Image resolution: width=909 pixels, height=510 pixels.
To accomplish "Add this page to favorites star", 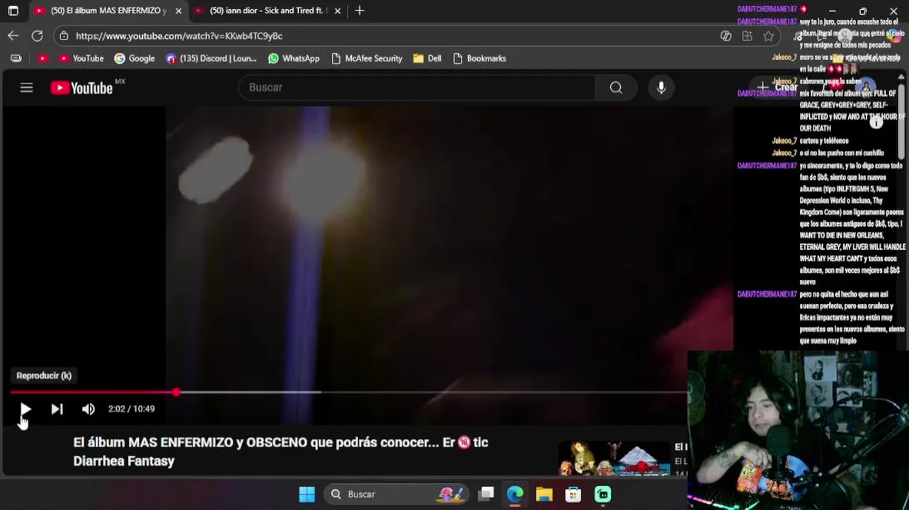I will click(769, 36).
